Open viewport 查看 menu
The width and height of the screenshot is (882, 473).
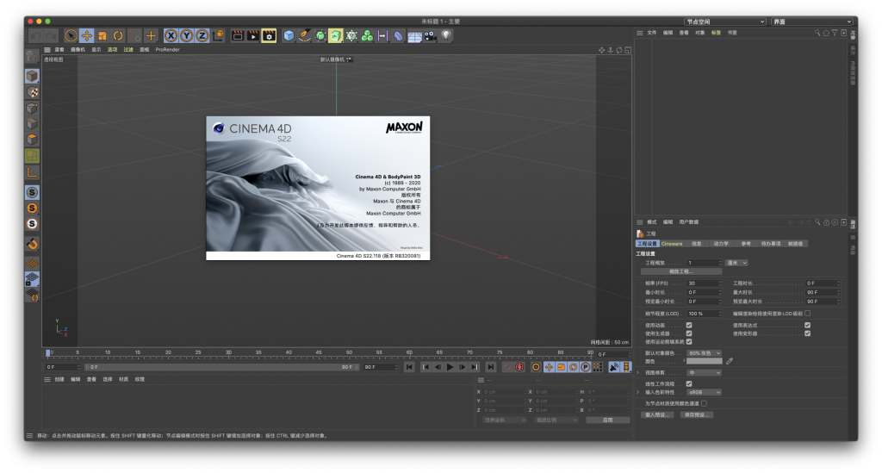tap(59, 49)
